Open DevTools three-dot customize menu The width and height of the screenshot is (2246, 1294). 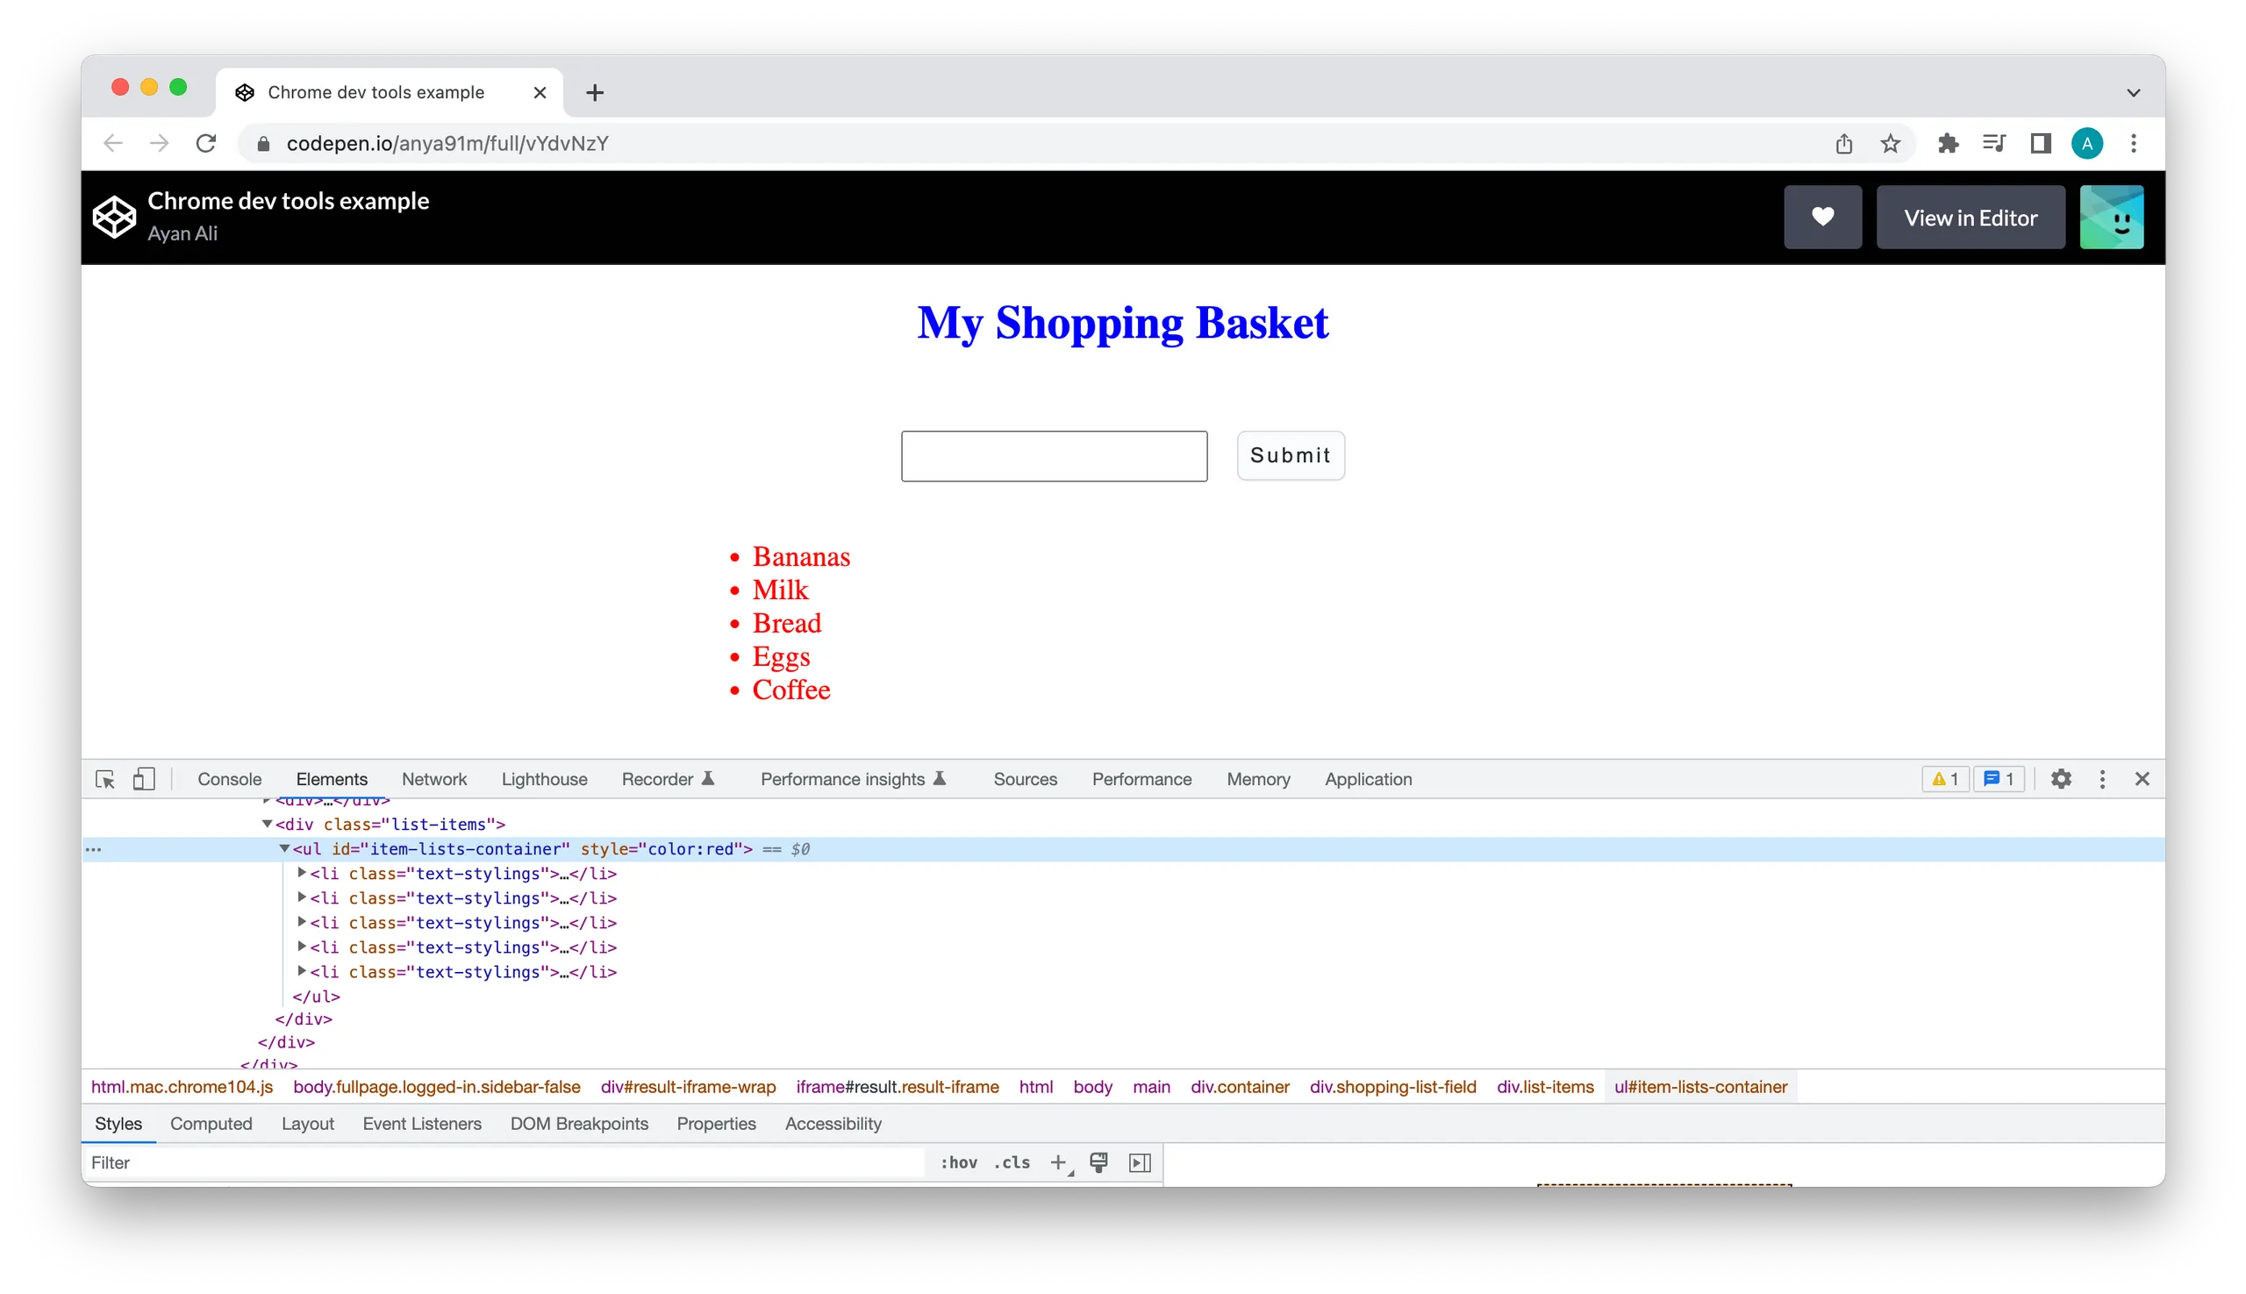(2101, 779)
